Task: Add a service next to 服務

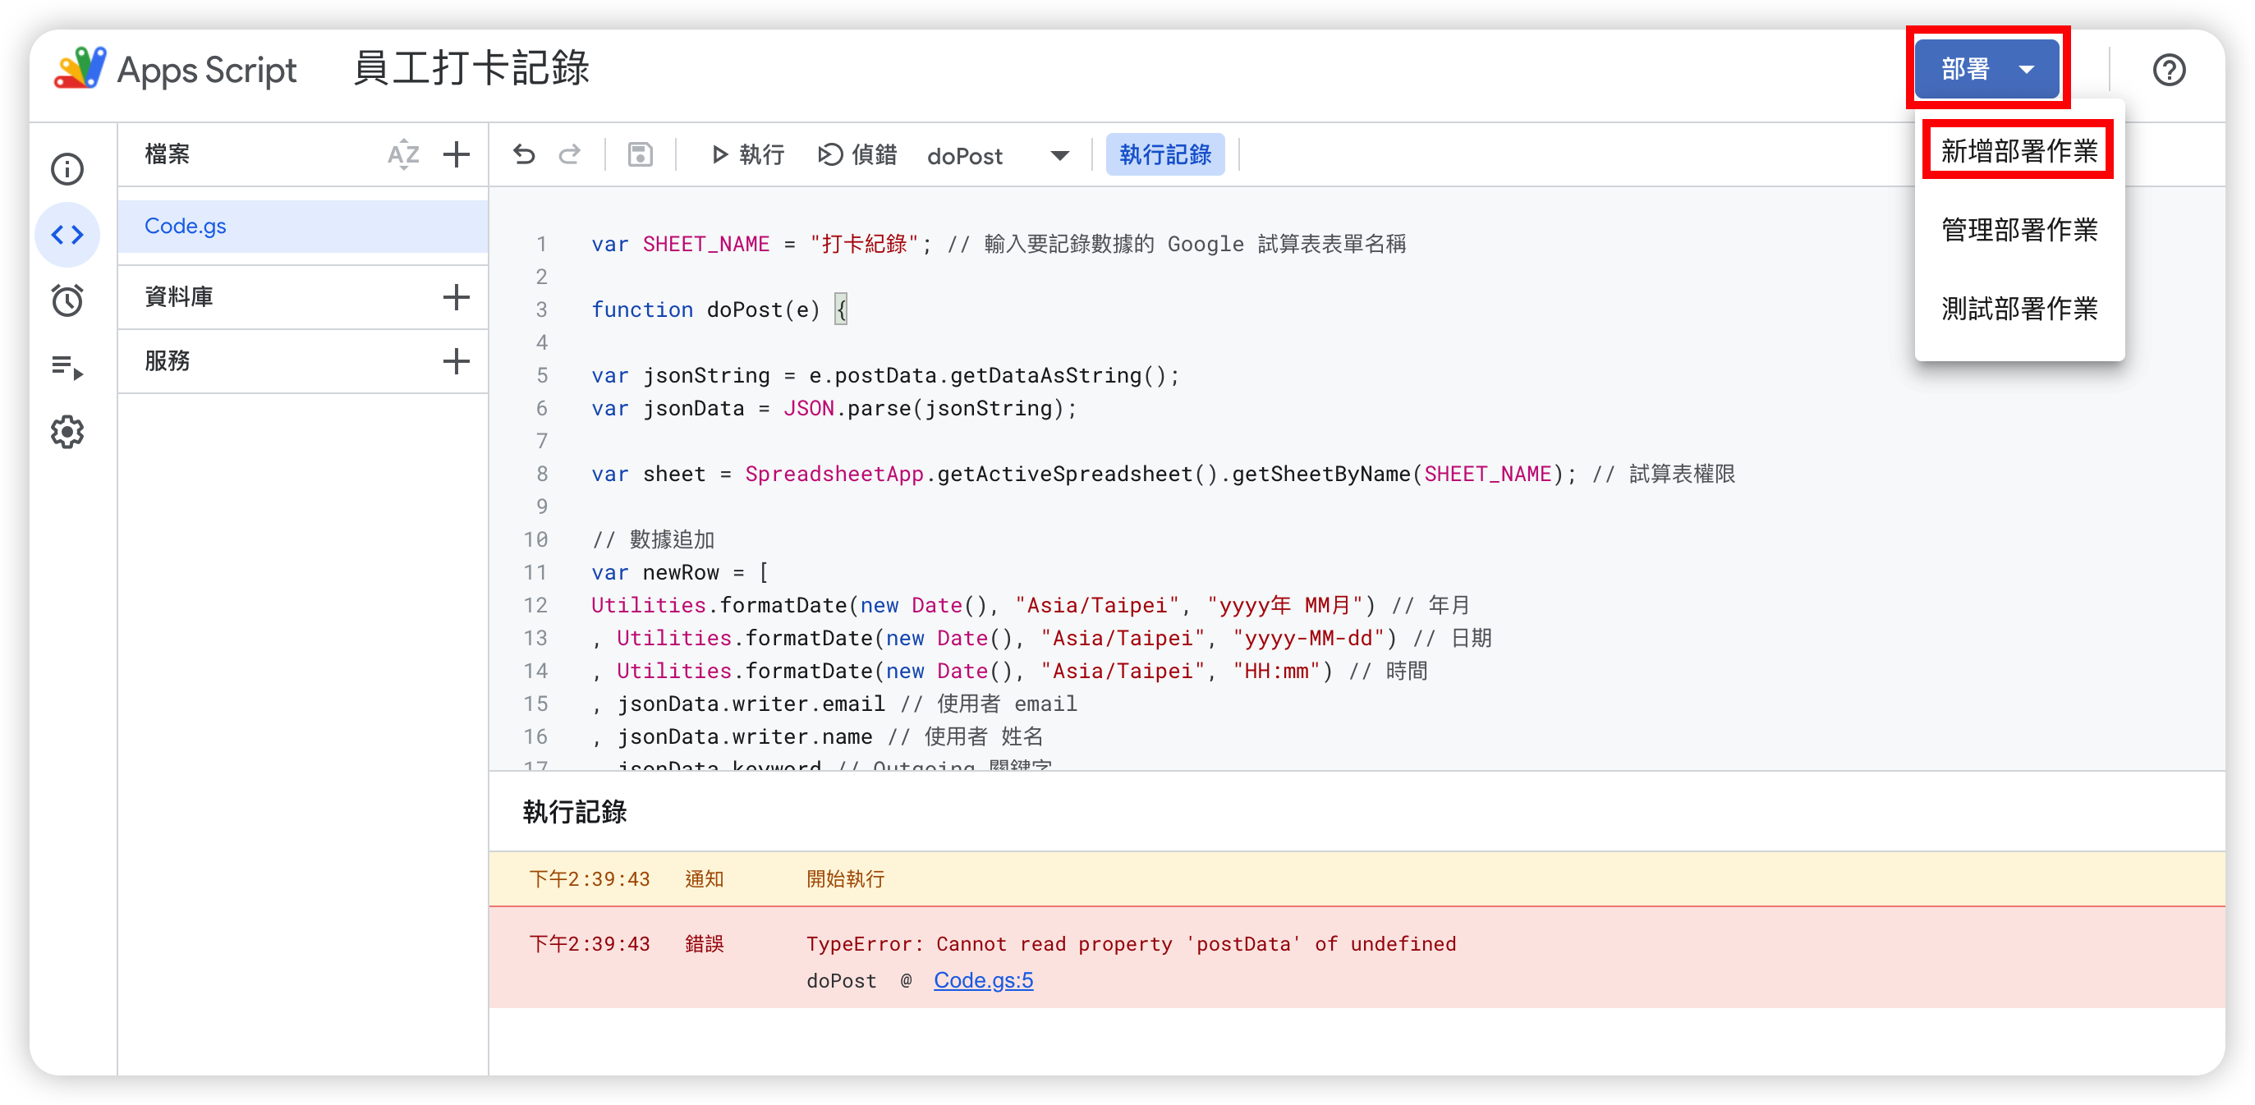Action: pos(456,360)
